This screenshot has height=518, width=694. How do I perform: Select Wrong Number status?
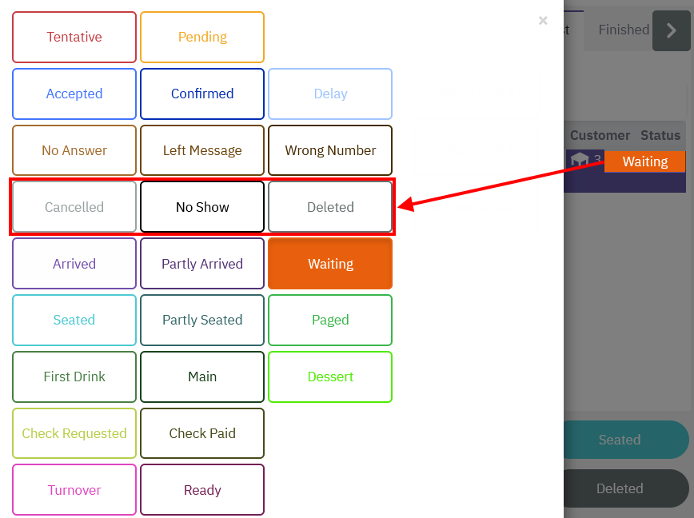(330, 150)
